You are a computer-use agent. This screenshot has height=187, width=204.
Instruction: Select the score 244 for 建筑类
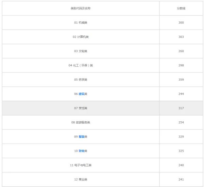click(181, 94)
